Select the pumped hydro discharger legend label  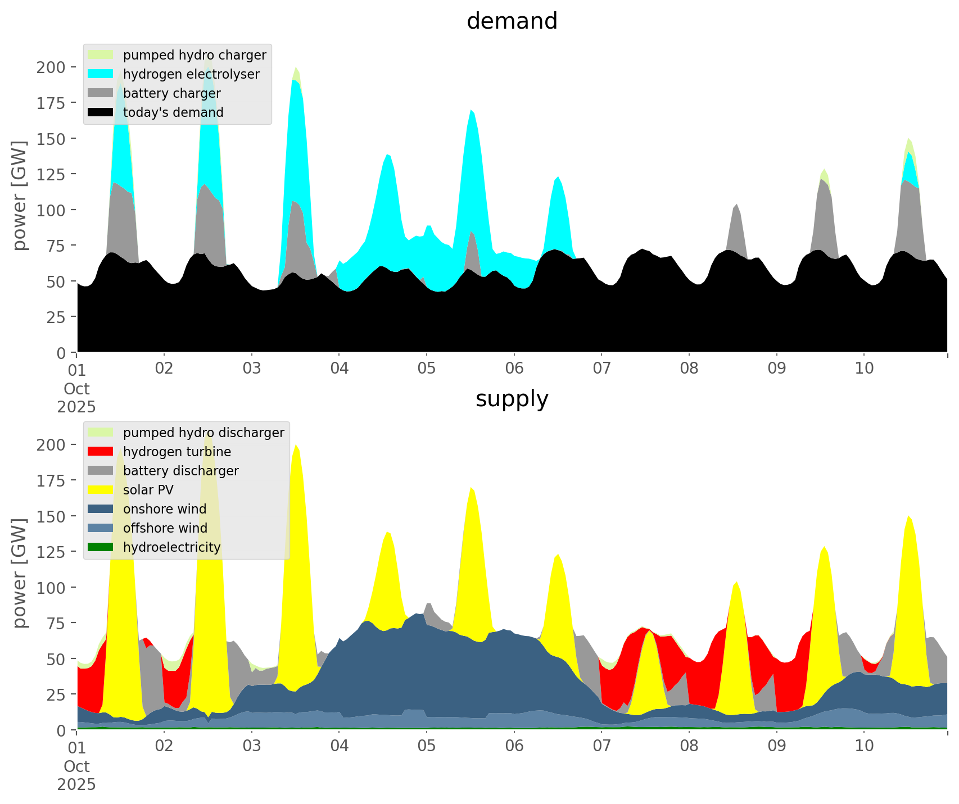[x=203, y=433]
